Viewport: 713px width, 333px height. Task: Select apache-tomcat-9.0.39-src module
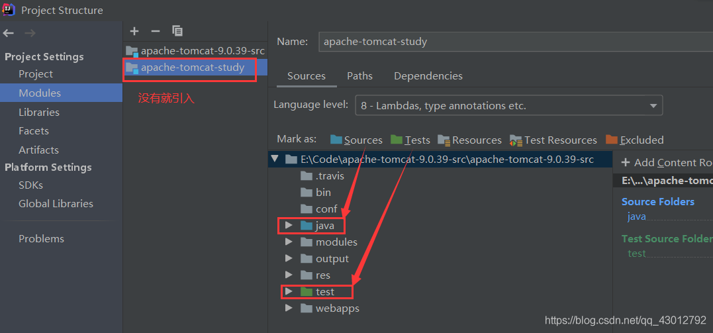pos(195,51)
